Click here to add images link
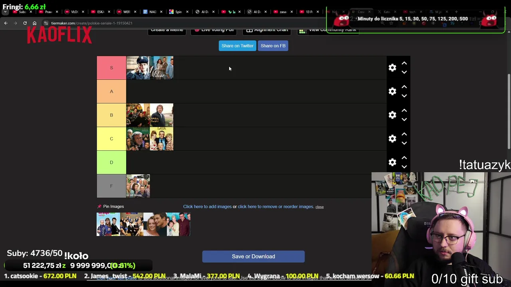Viewport: 511px width, 287px height. [207, 206]
